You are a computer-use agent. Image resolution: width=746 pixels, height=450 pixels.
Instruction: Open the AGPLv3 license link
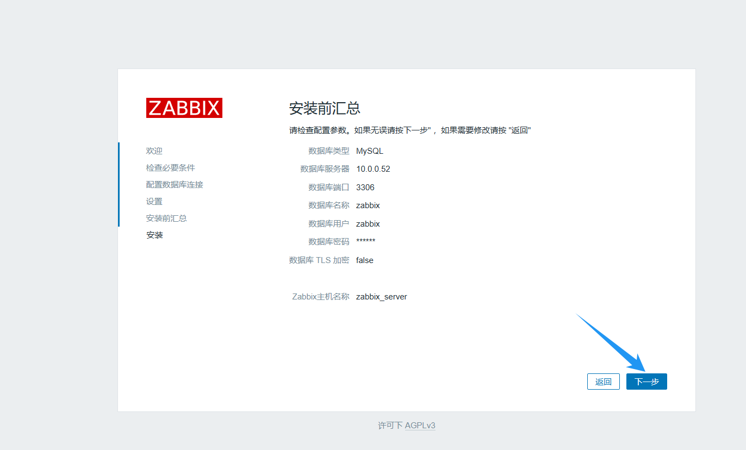pos(420,426)
